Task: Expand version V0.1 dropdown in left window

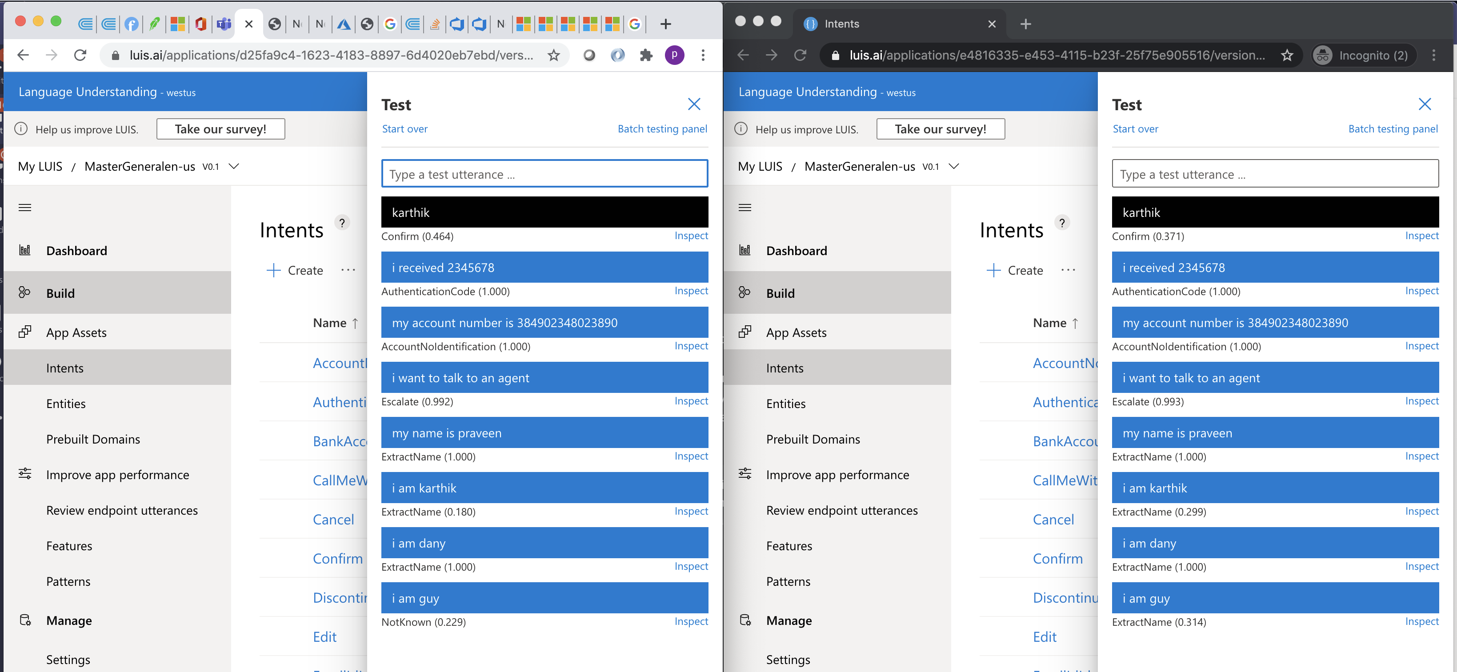Action: coord(234,166)
